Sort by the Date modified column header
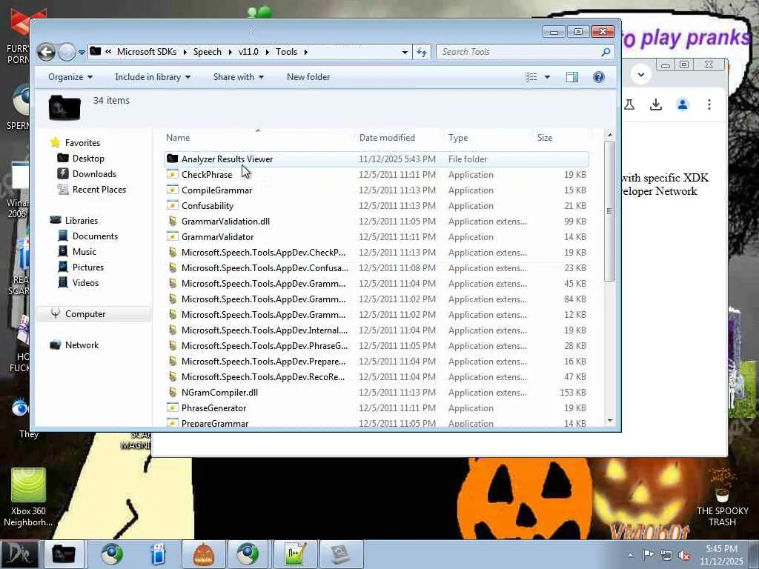This screenshot has width=759, height=569. tap(387, 137)
